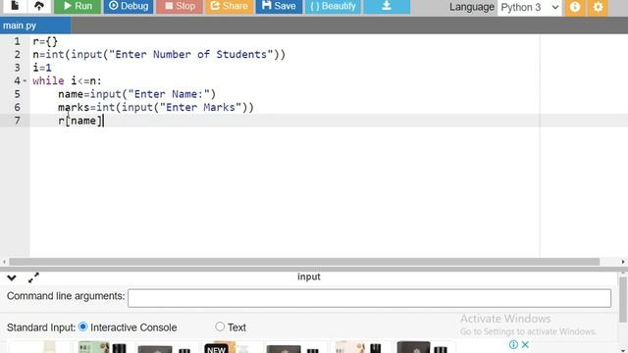Click the code line "while i<=n:"

pos(68,80)
